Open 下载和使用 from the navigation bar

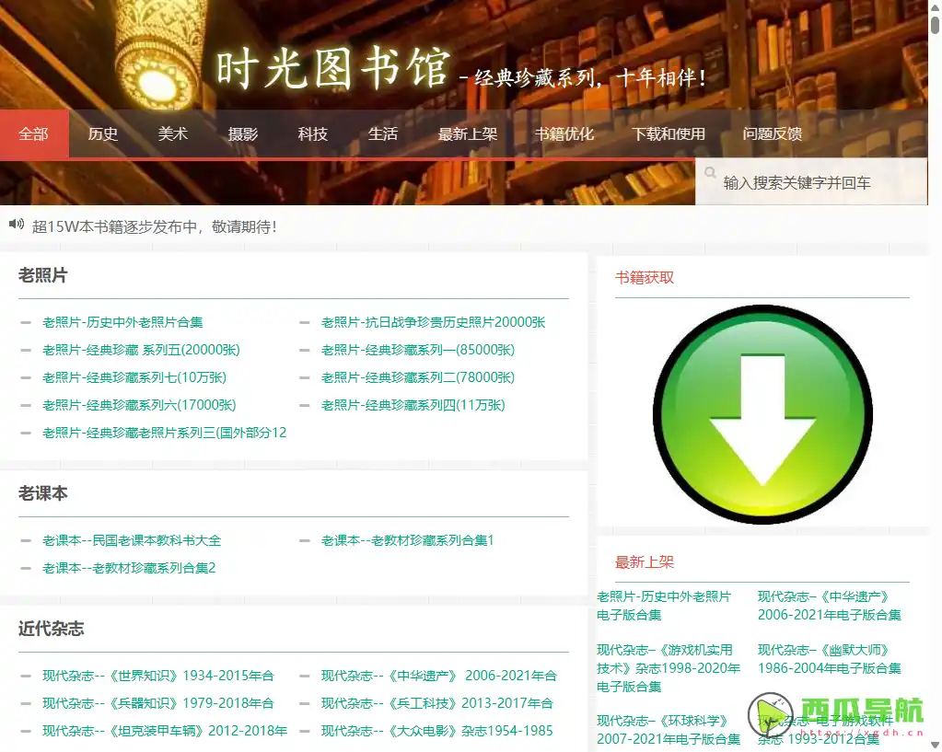point(669,133)
